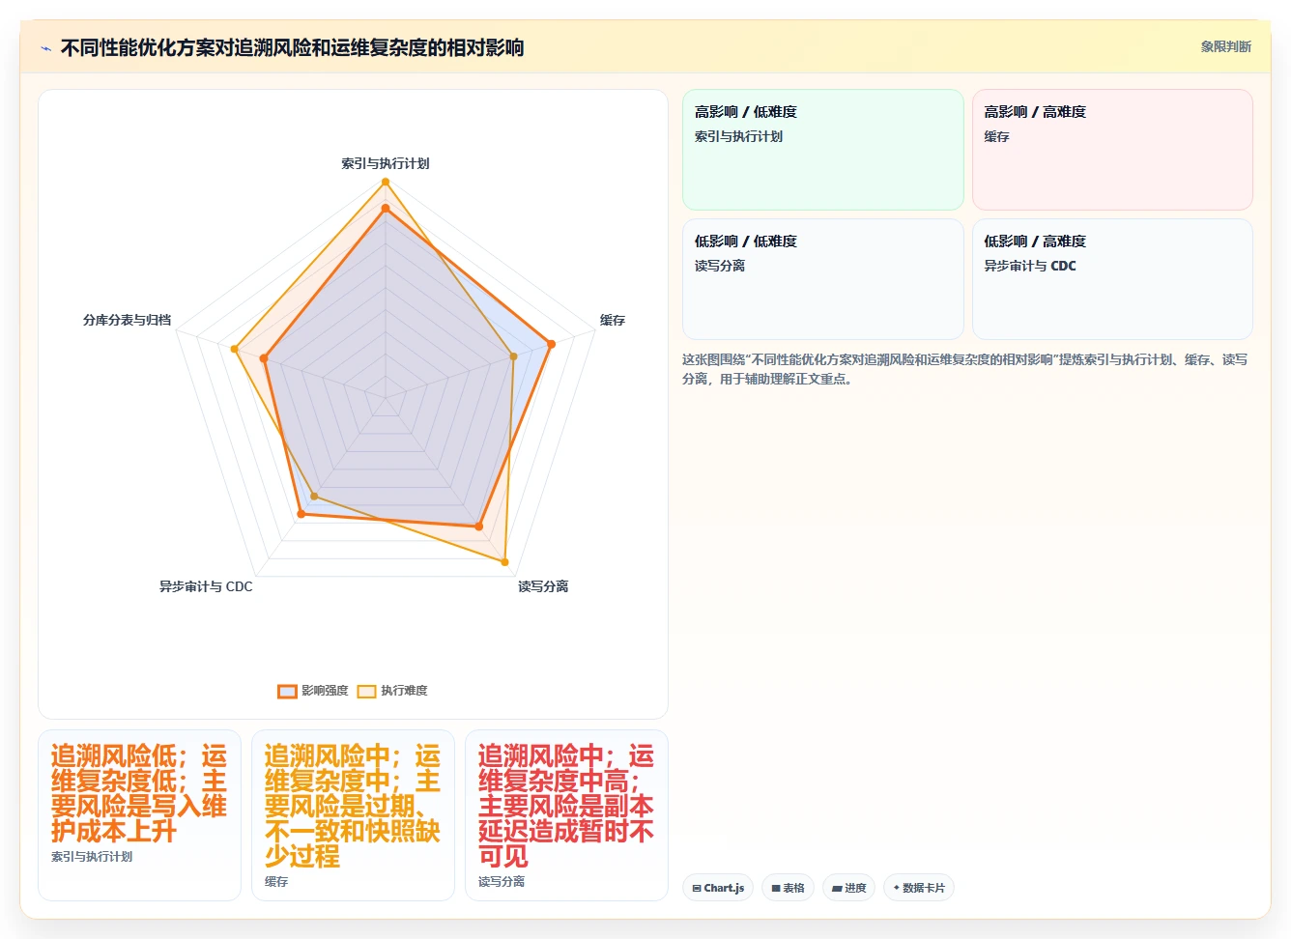Click the 影响强度 data point on 索引与执行计划 axis

385,208
